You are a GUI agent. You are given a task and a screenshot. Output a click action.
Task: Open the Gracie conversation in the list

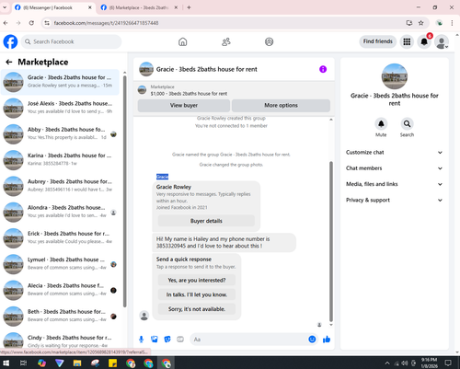click(60, 82)
